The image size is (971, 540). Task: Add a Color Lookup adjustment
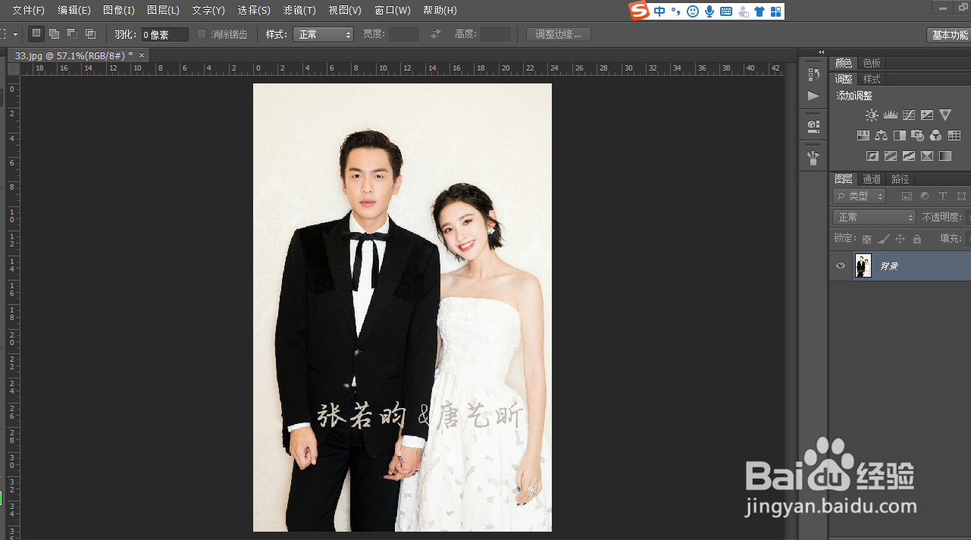pyautogui.click(x=954, y=136)
